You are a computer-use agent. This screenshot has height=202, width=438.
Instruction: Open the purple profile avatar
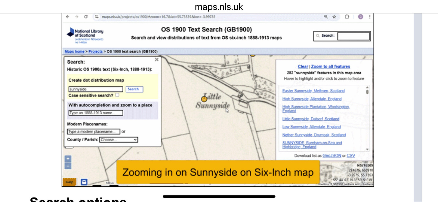360,17
